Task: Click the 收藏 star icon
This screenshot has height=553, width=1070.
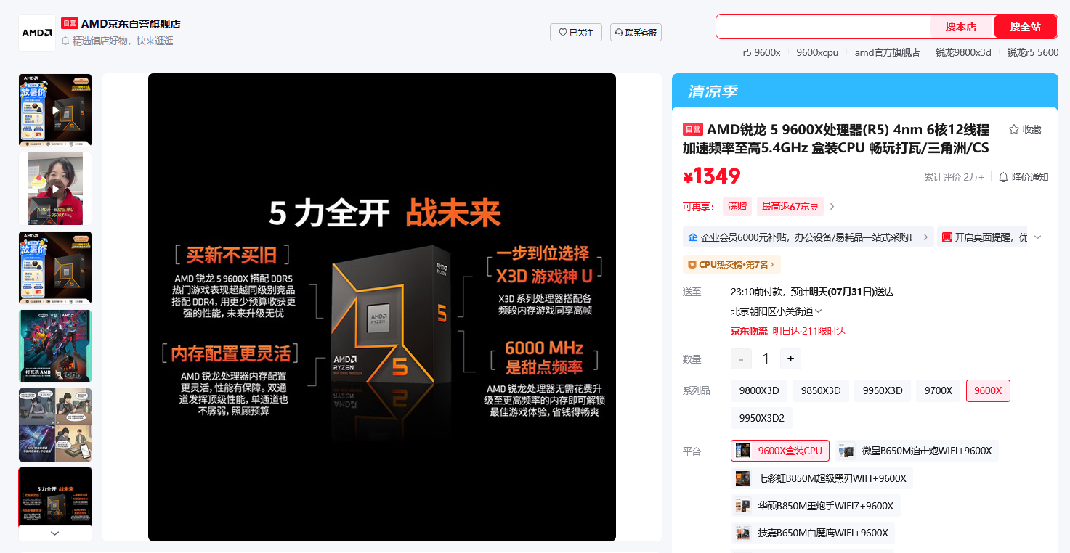Action: coord(1014,129)
